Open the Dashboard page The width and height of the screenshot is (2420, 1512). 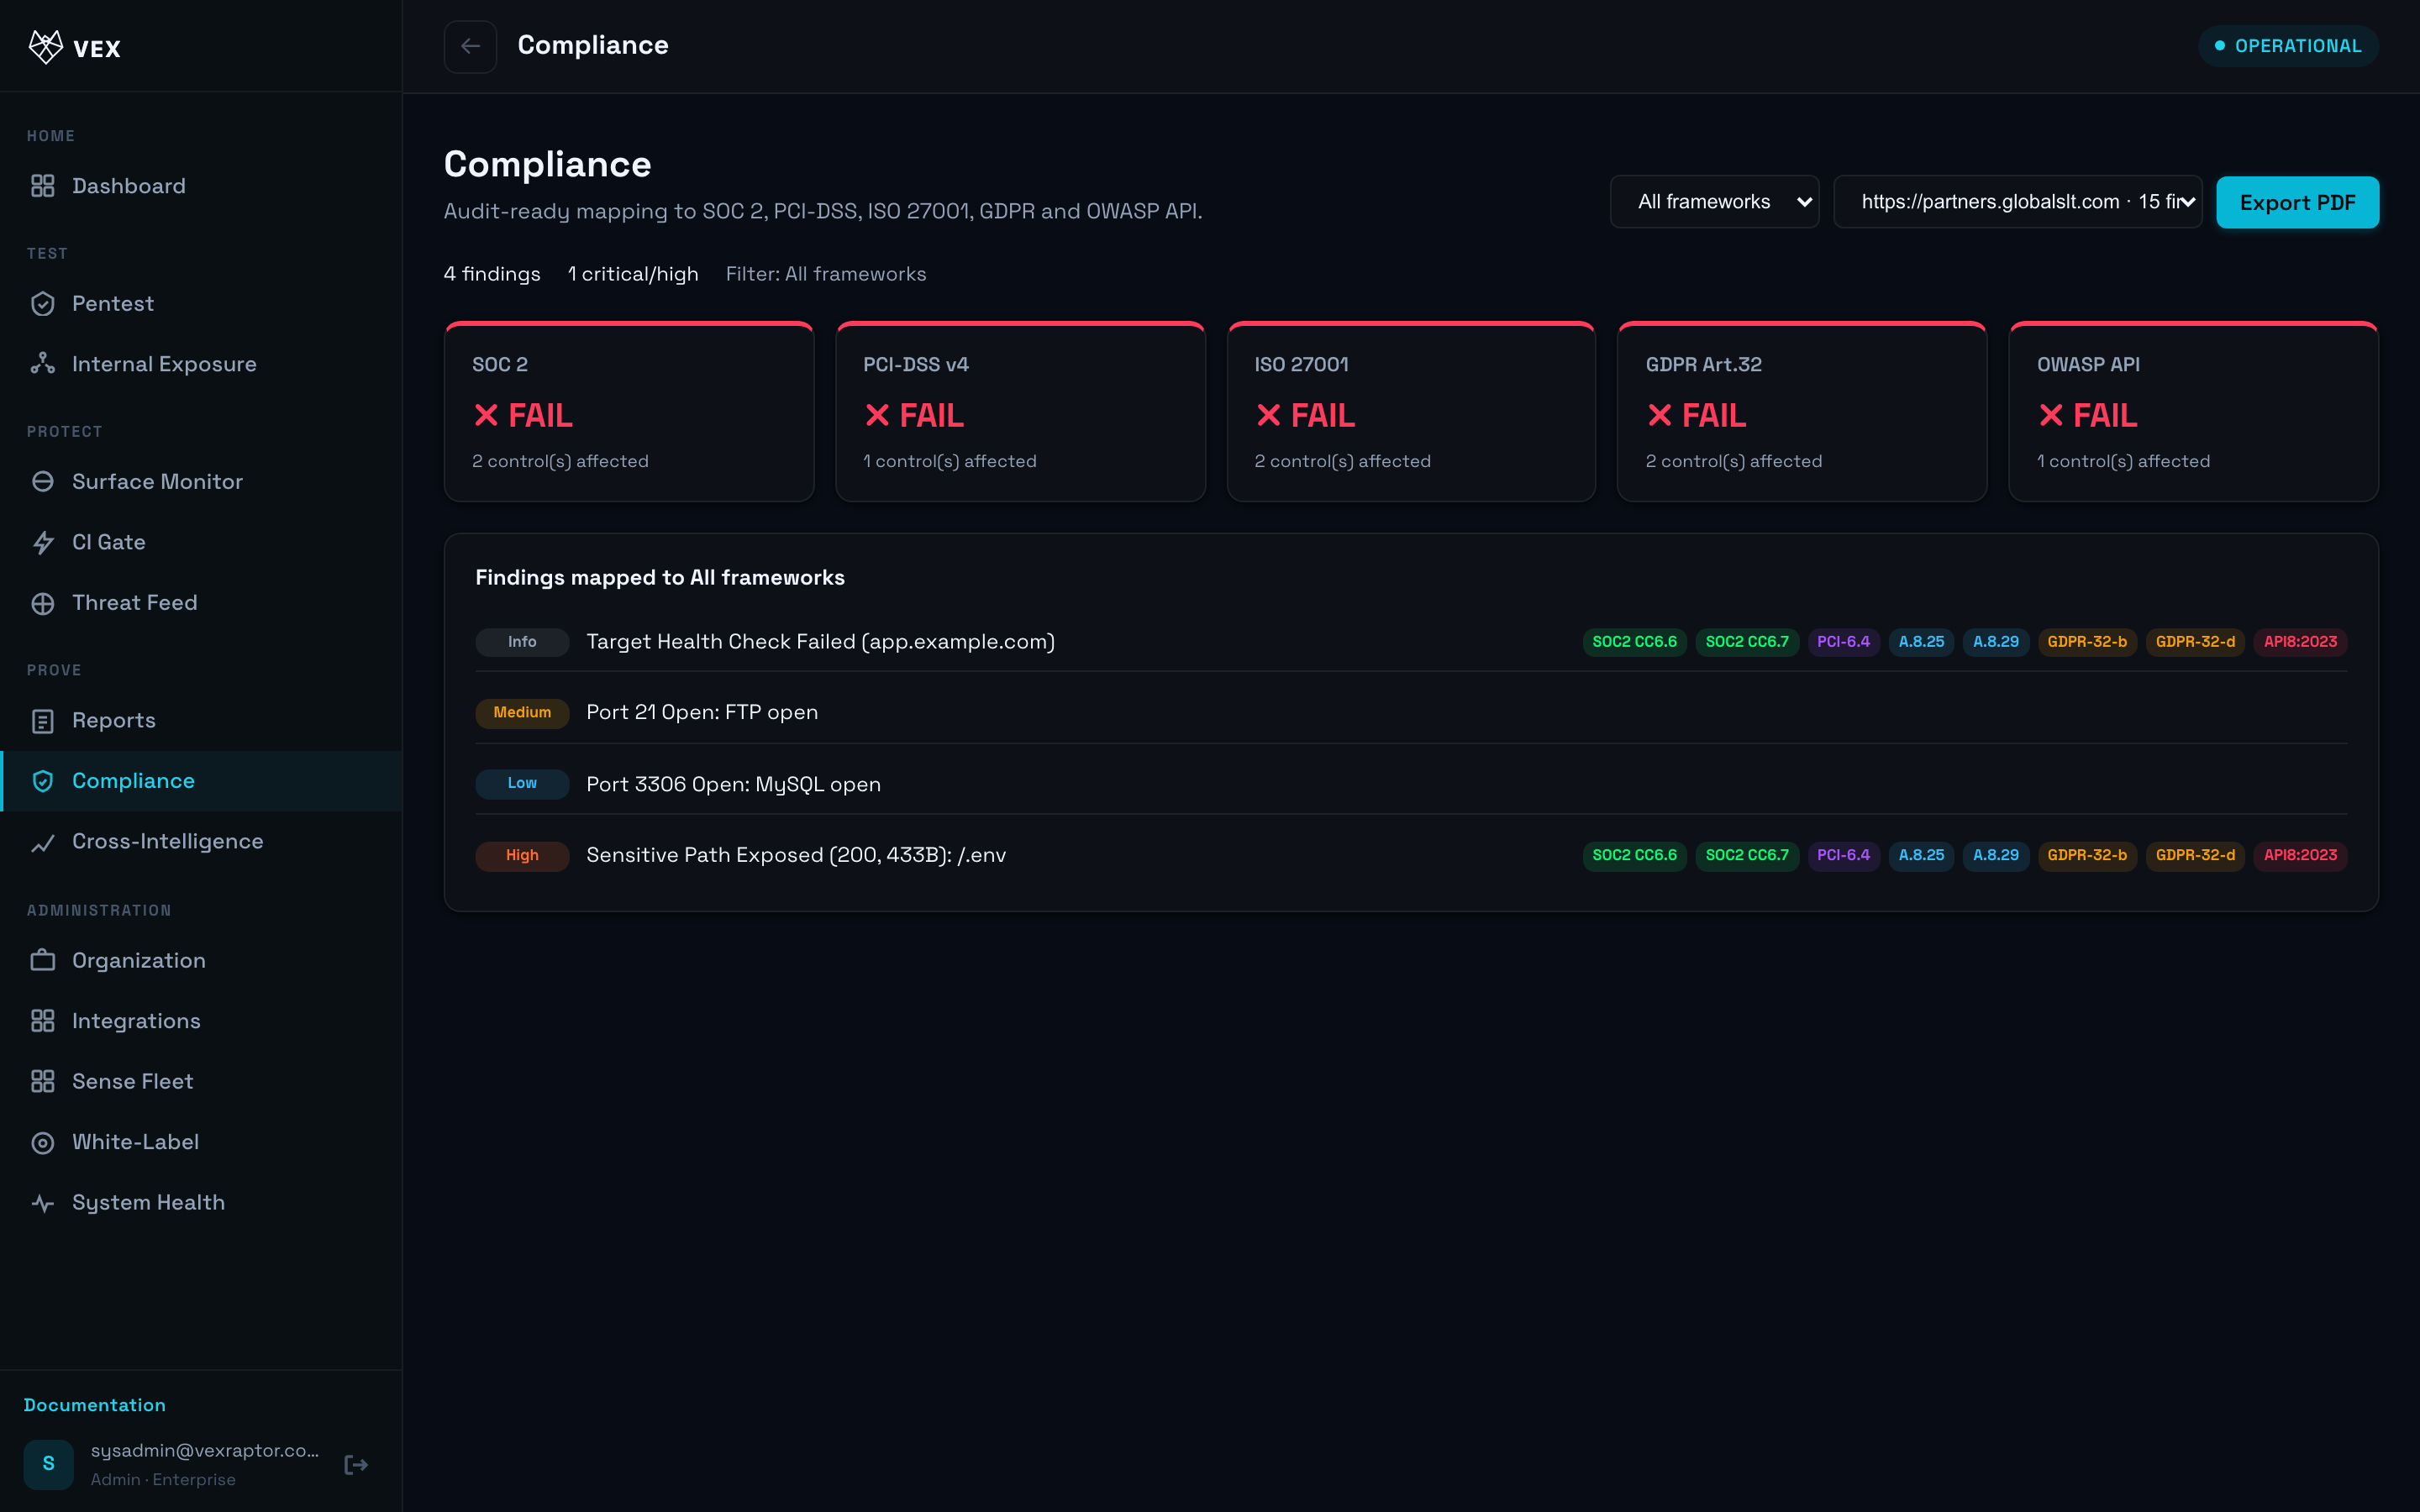(201, 186)
